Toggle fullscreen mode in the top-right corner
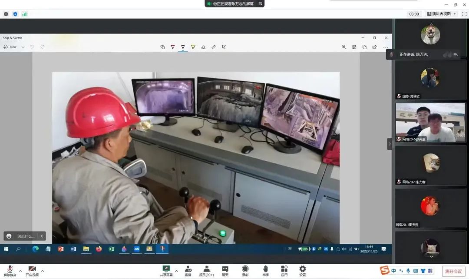 pos(464,14)
